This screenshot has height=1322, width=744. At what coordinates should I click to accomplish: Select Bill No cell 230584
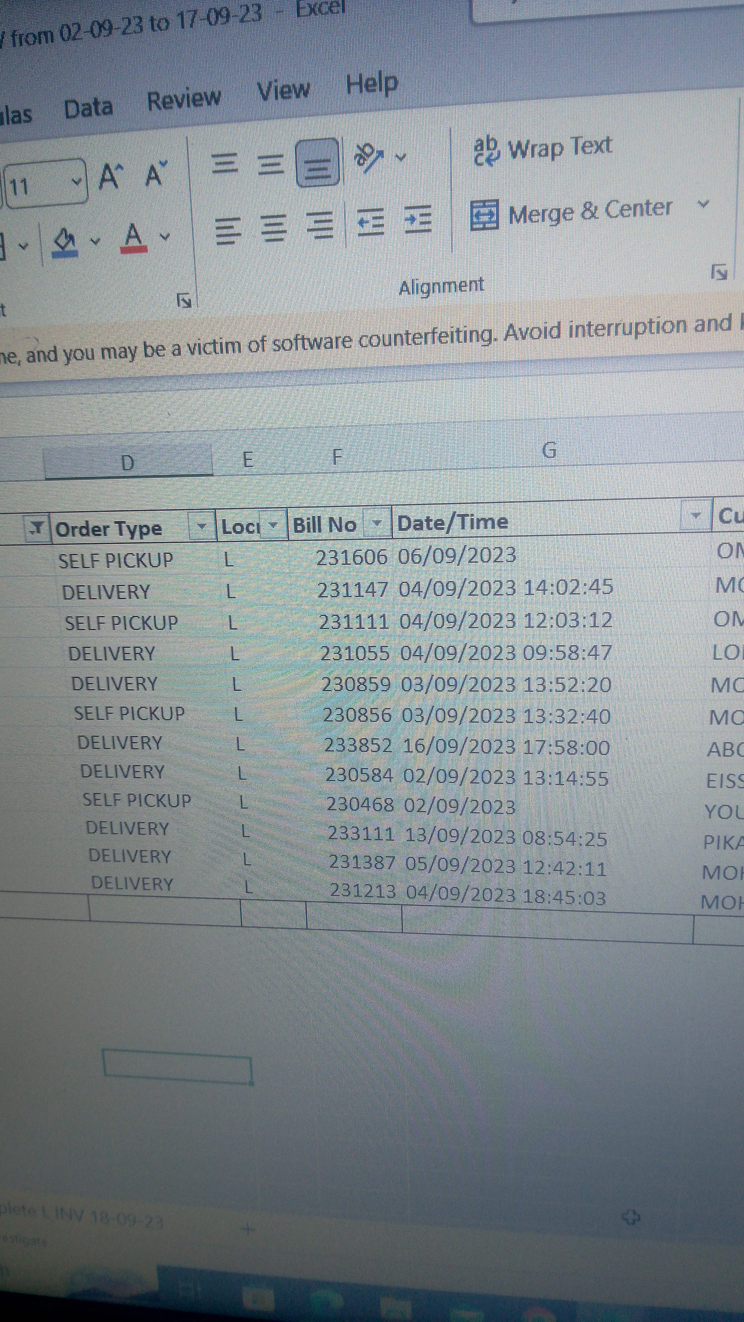coord(359,775)
